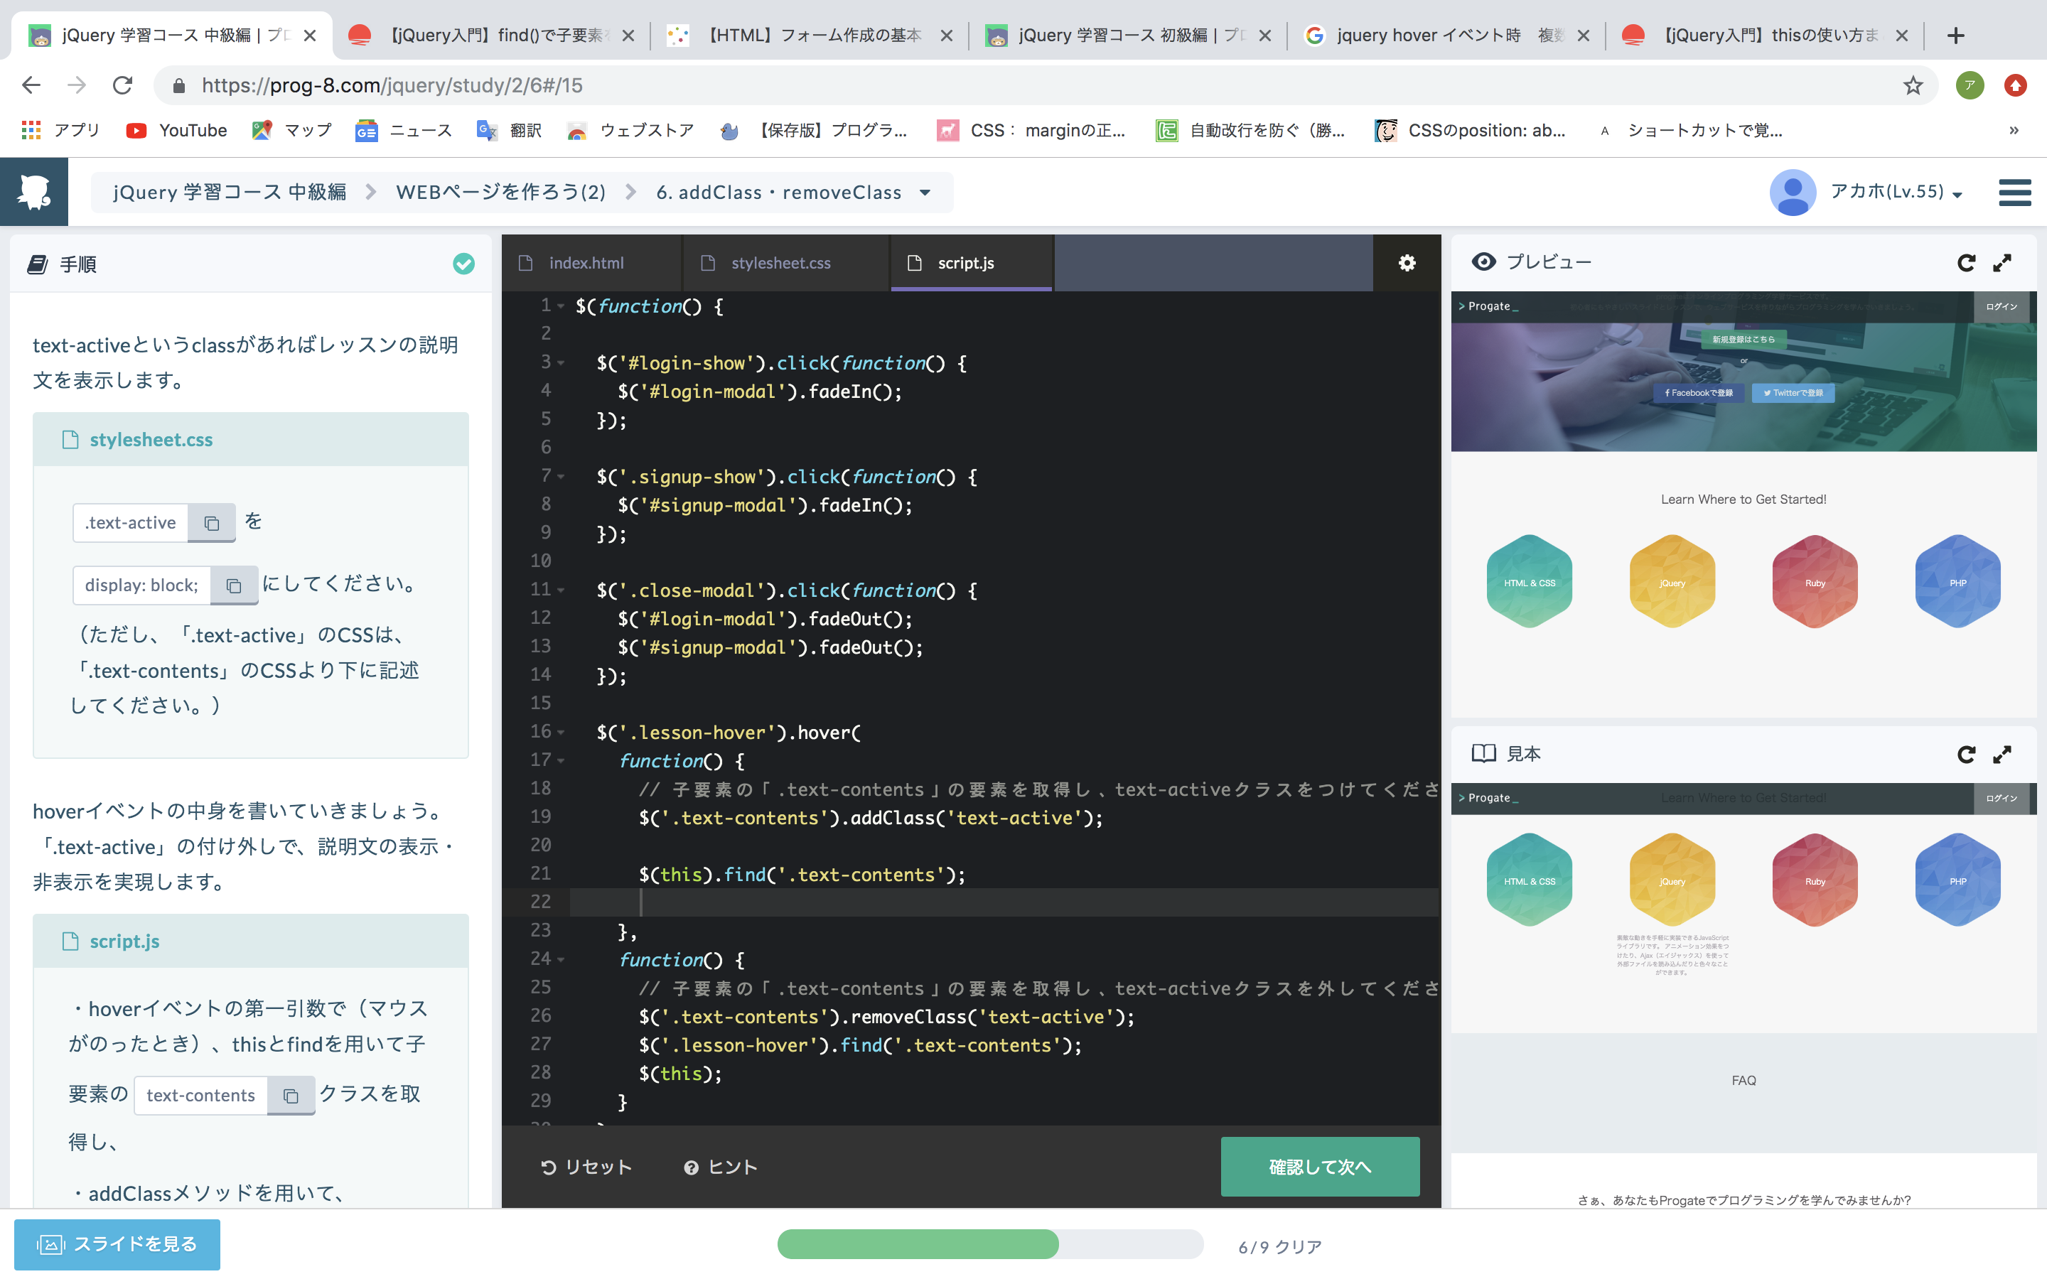Screen dimensions: 2047x1279
Task: Expand the preview panel to fullscreen
Action: coord(2002,263)
